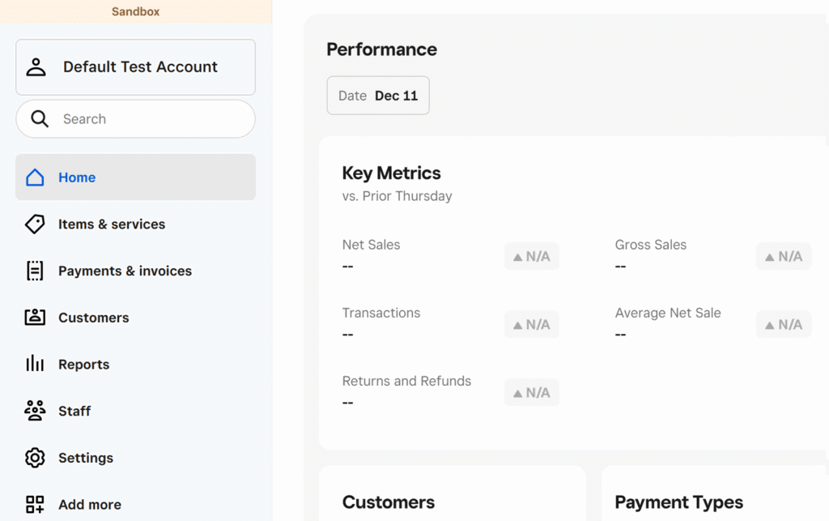Click the Home house icon
The width and height of the screenshot is (829, 521).
coord(35,177)
